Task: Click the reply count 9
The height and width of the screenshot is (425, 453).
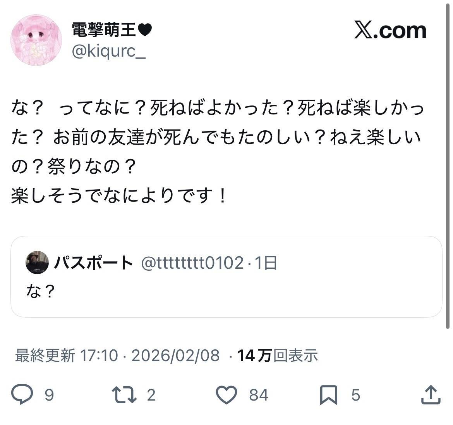Action: [x=49, y=395]
